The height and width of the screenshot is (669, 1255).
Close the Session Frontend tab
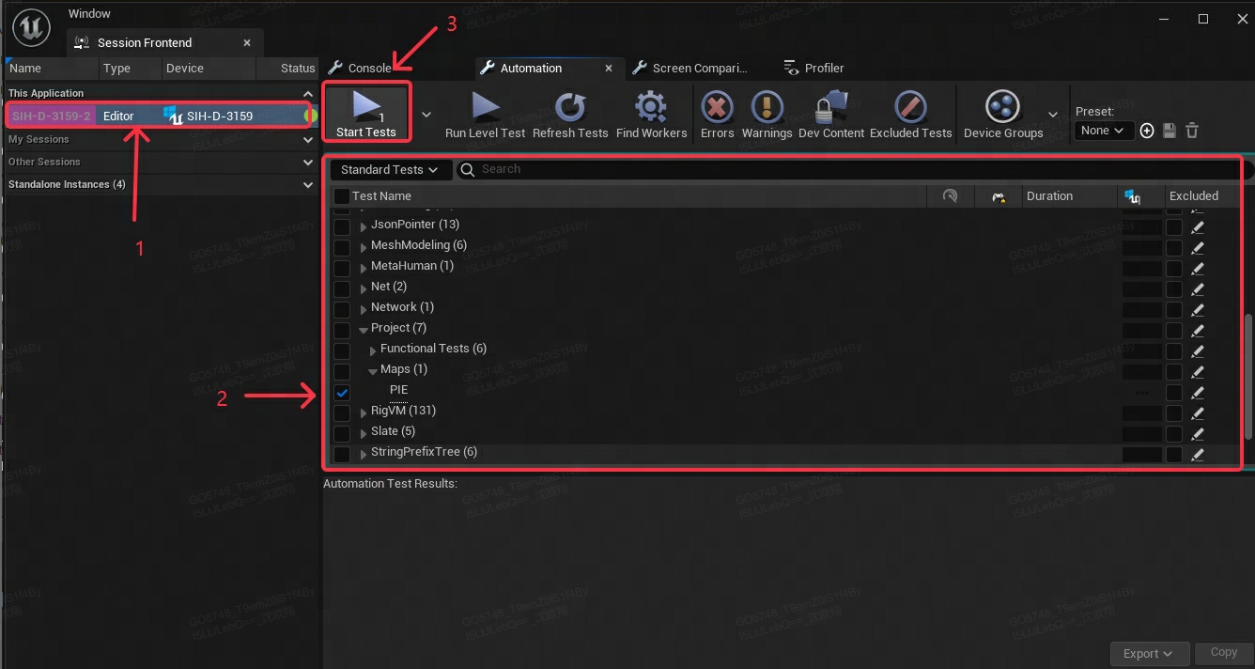pyautogui.click(x=247, y=42)
